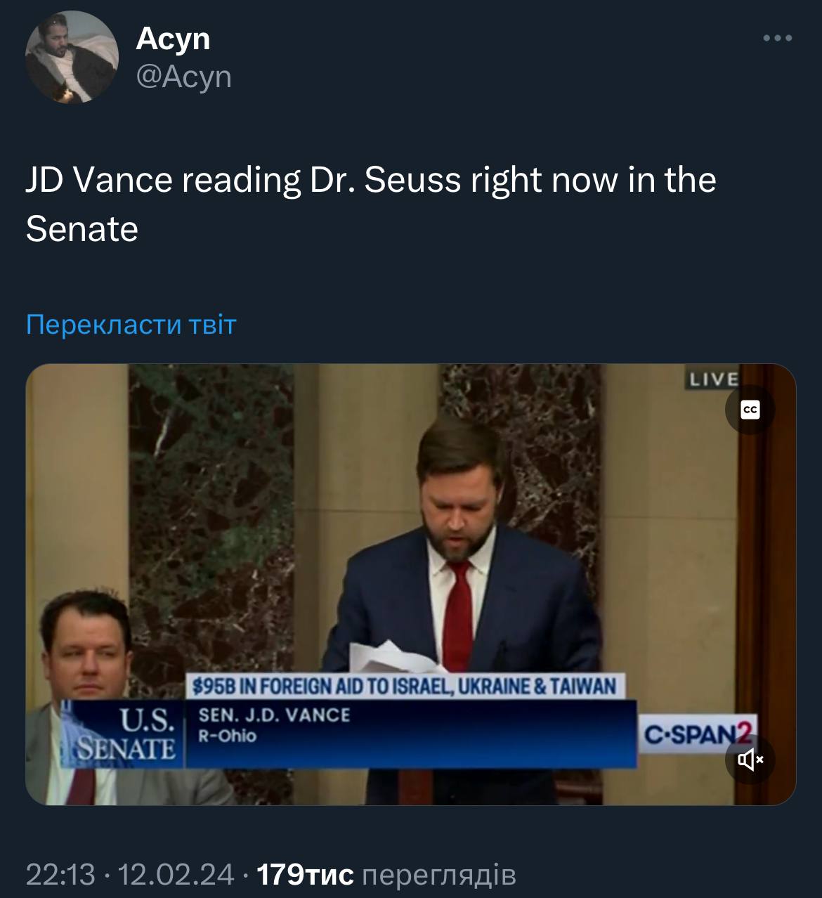This screenshot has width=822, height=898.
Task: Click the tweet timestamp 22:13
Action: tap(60, 874)
